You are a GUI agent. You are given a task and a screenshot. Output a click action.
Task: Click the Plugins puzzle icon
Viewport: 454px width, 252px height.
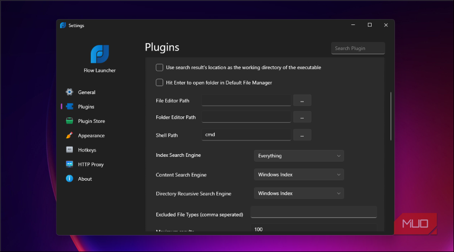70,106
